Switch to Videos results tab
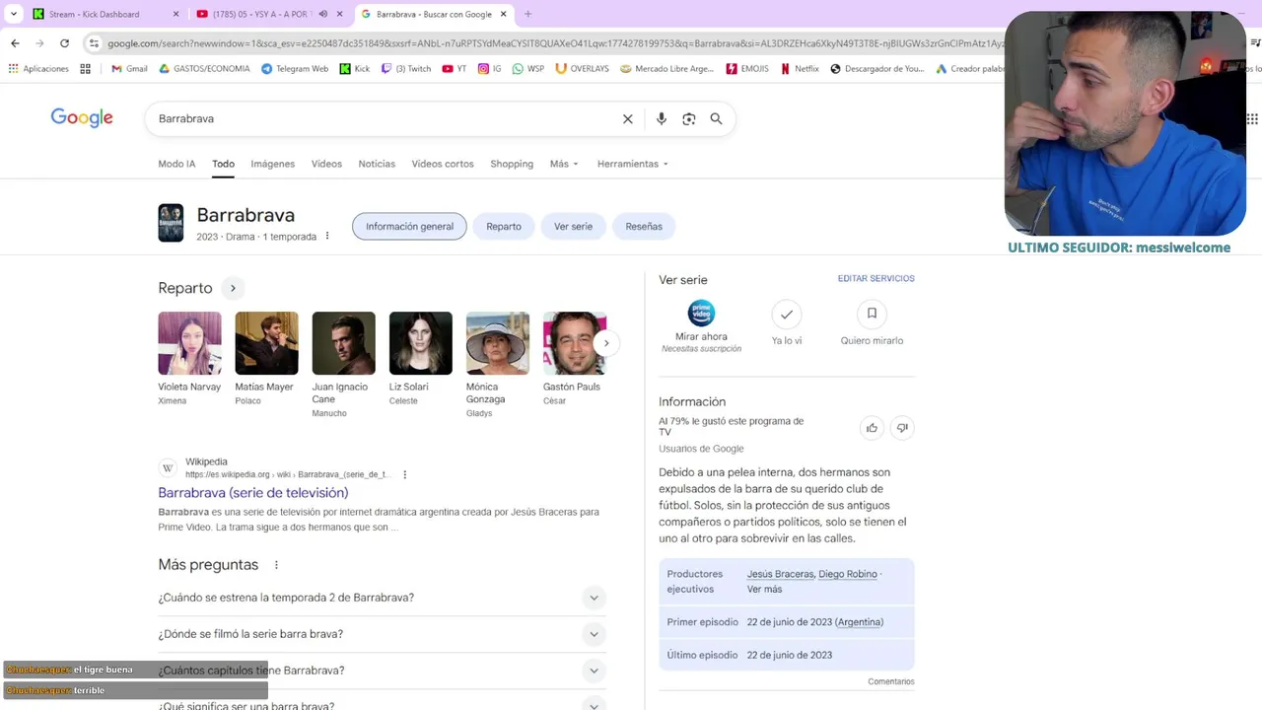1262x710 pixels. [326, 164]
